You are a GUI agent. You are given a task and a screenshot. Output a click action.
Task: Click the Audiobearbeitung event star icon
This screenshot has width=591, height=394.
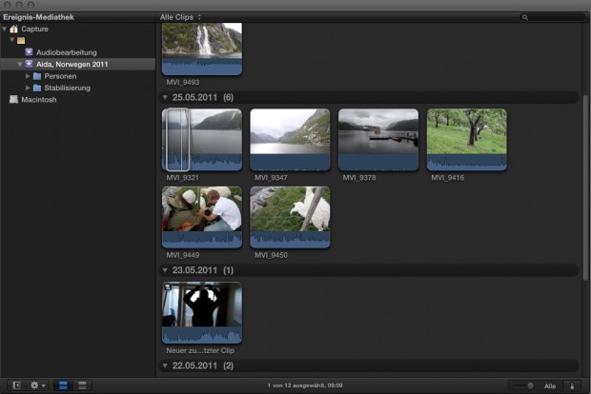(x=29, y=52)
